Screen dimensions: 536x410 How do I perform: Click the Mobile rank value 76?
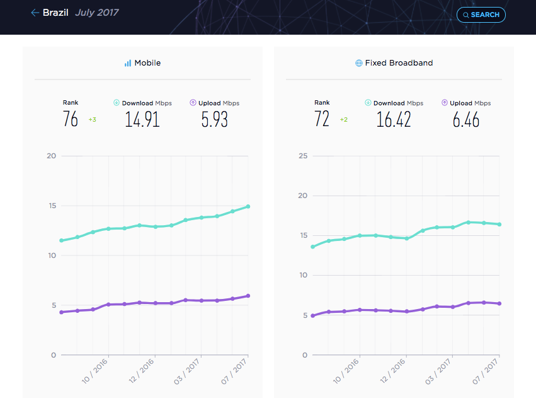pos(71,119)
